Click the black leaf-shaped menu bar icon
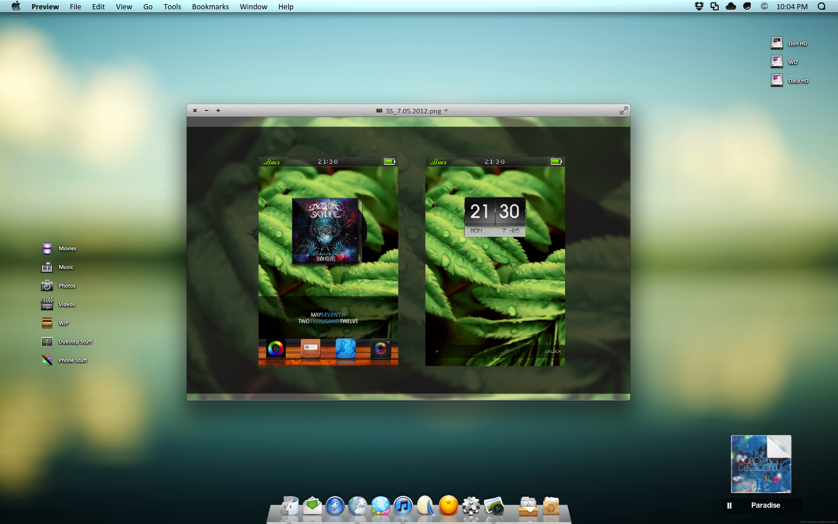Image resolution: width=838 pixels, height=524 pixels. pyautogui.click(x=747, y=6)
